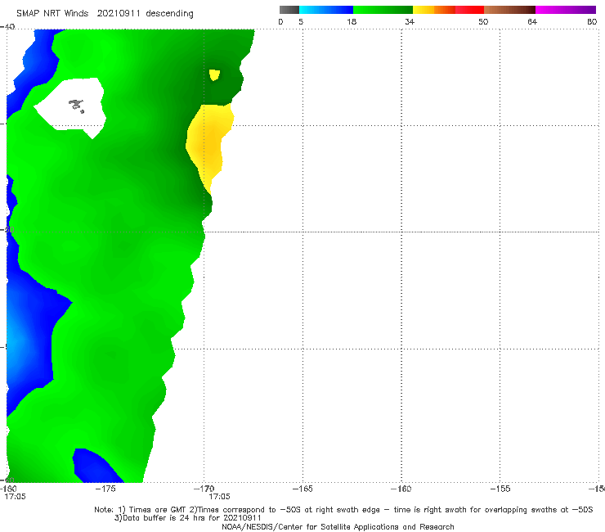The width and height of the screenshot is (605, 532).
Task: Click the title text "SMAP NRT Winds"
Action: [52, 14]
